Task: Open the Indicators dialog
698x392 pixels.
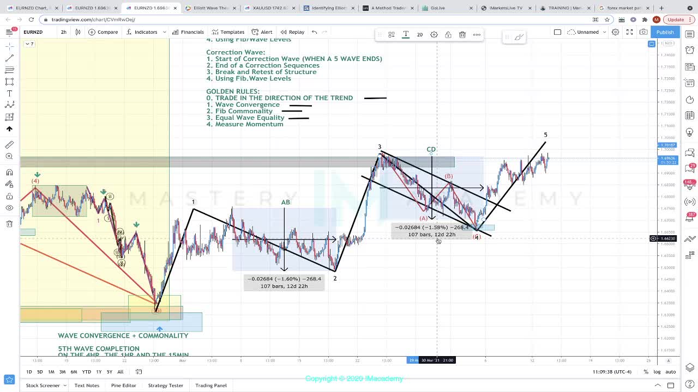Action: pos(141,32)
